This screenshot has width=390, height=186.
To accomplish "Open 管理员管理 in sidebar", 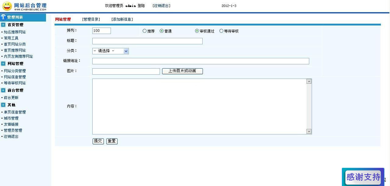I will (x=13, y=130).
